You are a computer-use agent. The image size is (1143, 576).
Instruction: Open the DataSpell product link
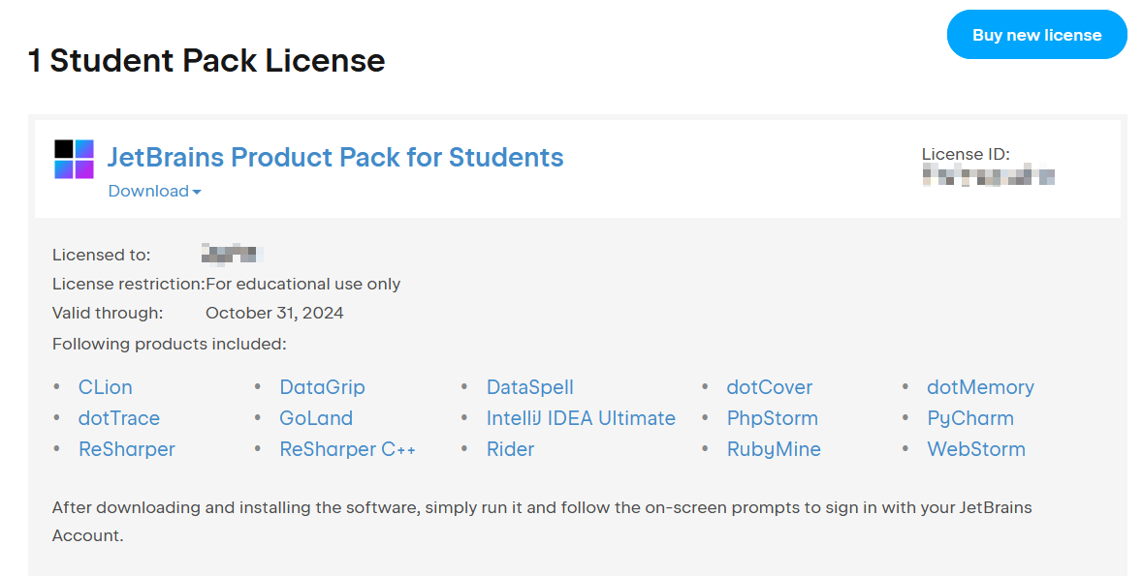529,387
